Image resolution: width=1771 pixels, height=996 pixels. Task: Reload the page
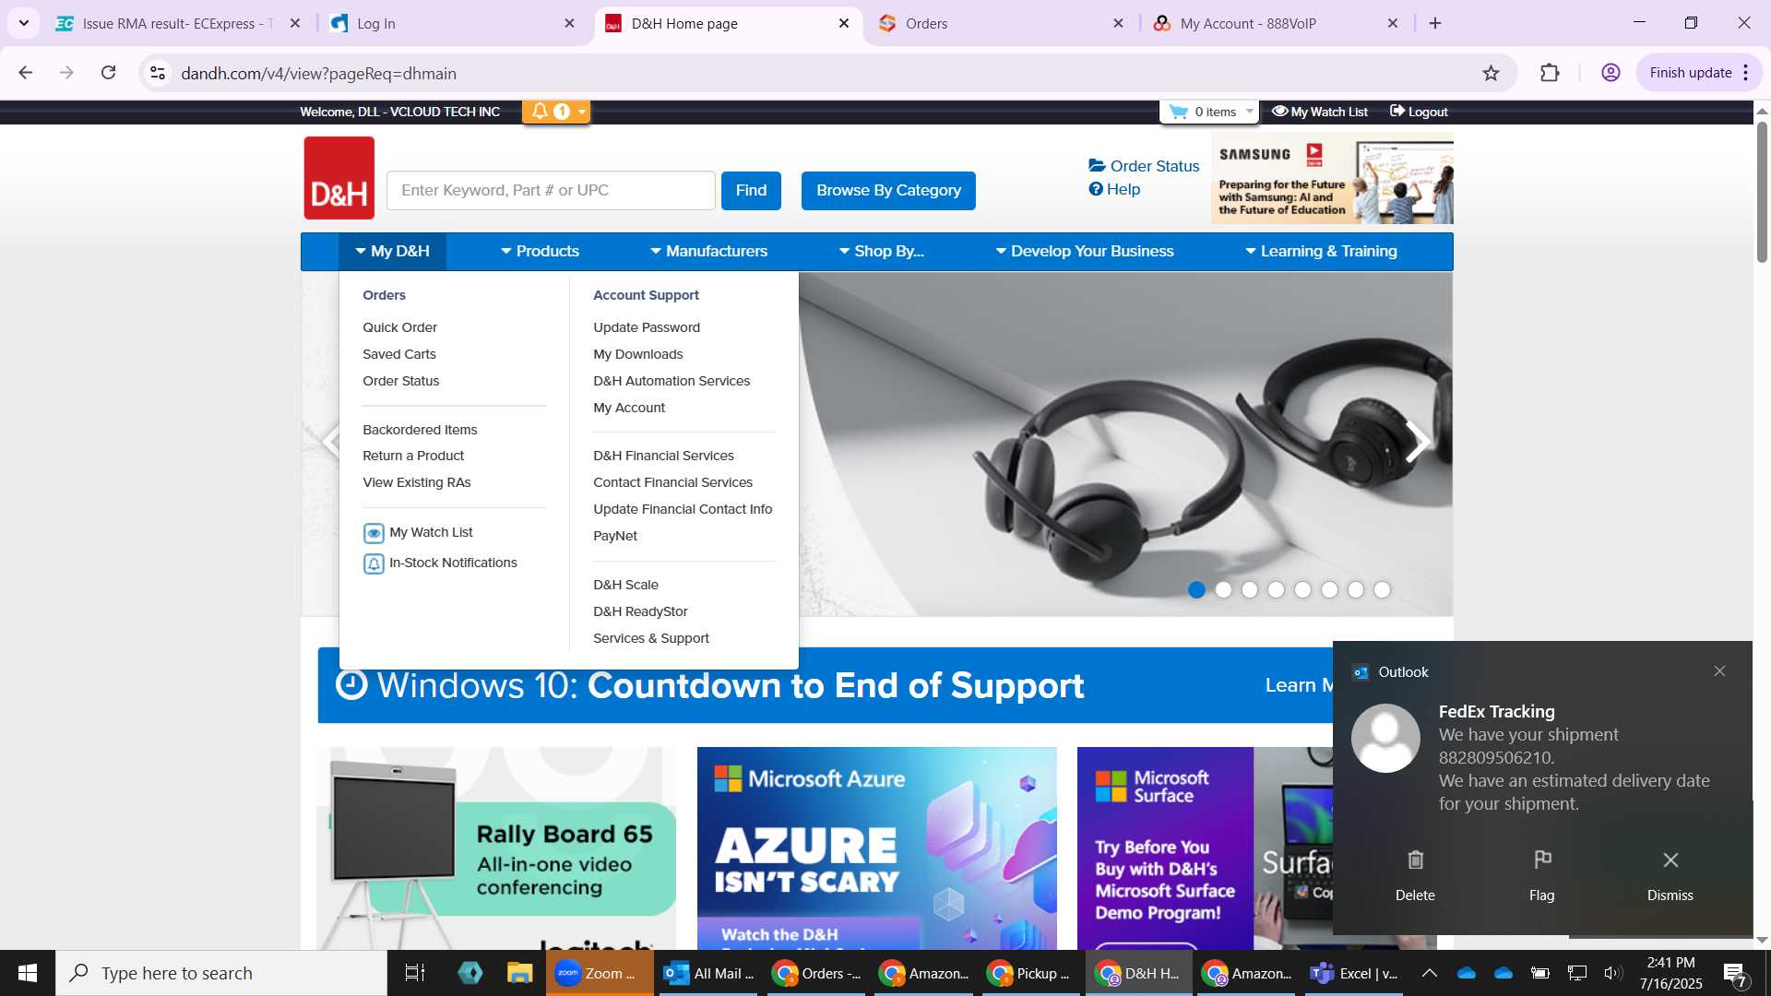click(109, 73)
